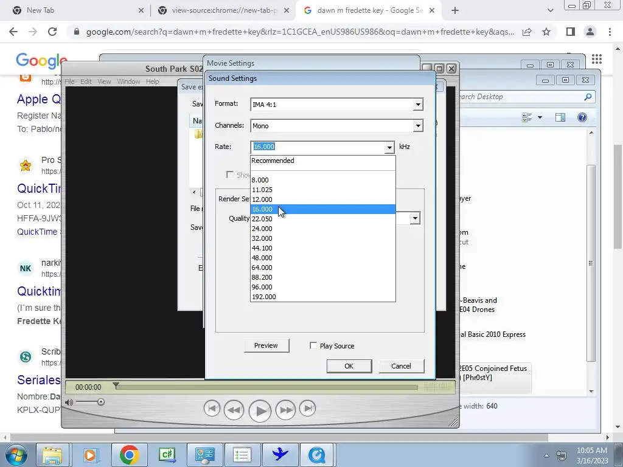Bookmark this page with the star icon
This screenshot has width=623, height=467.
pyautogui.click(x=546, y=32)
